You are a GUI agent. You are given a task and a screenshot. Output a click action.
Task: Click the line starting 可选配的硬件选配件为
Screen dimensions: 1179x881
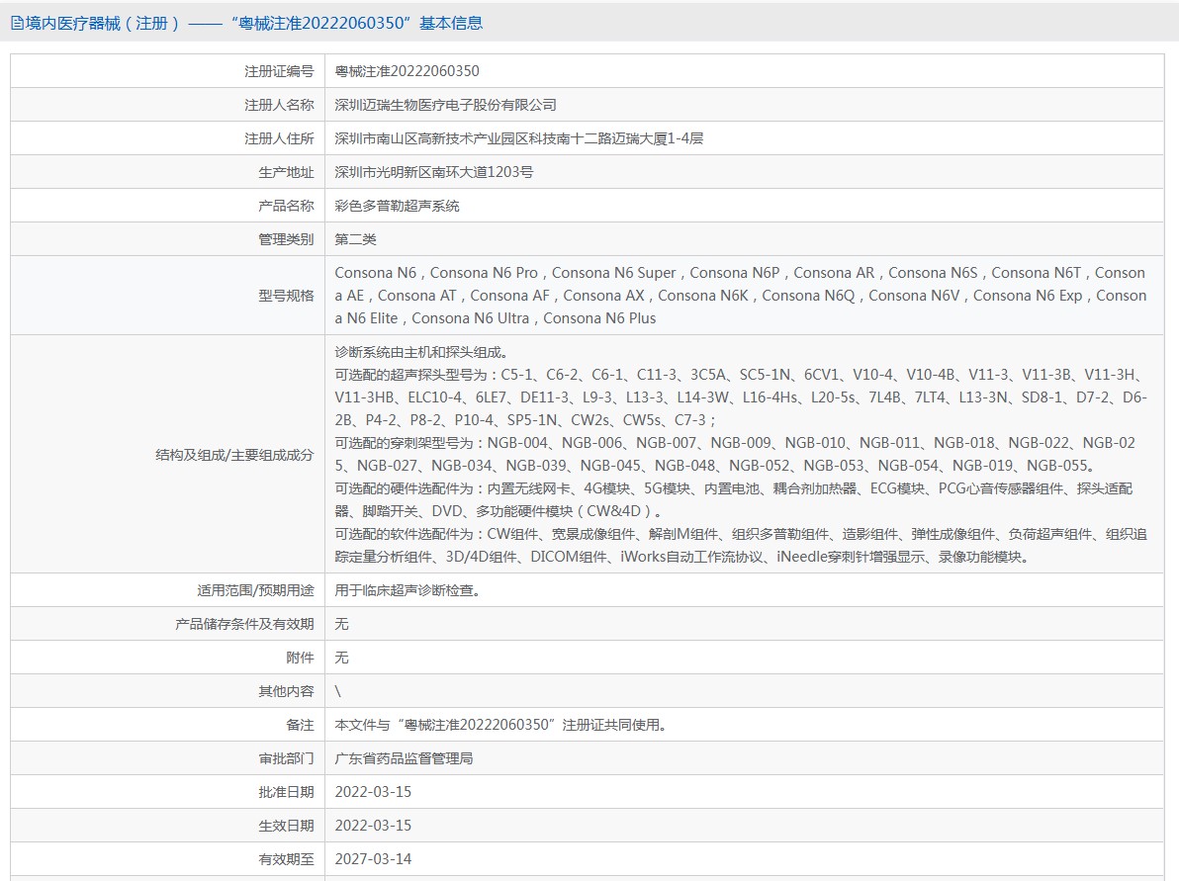click(734, 500)
